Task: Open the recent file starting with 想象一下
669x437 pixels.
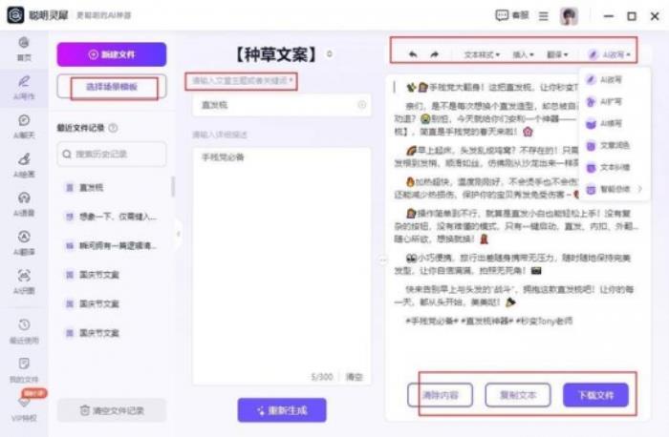Action: click(x=112, y=217)
